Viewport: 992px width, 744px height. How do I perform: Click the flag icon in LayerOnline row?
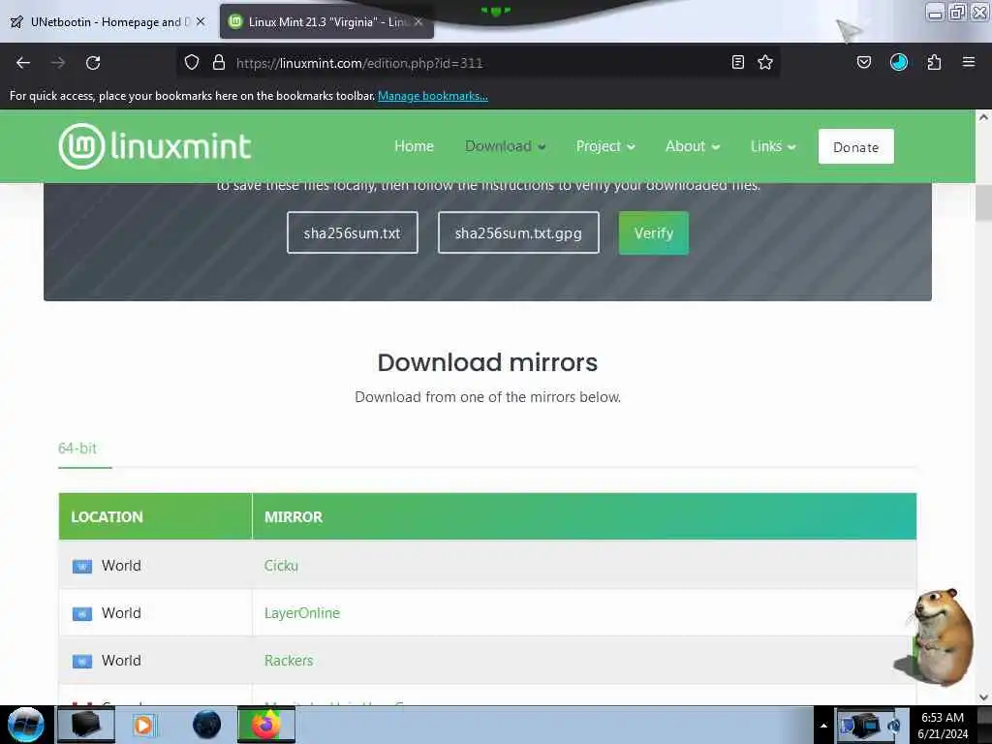pyautogui.click(x=82, y=613)
